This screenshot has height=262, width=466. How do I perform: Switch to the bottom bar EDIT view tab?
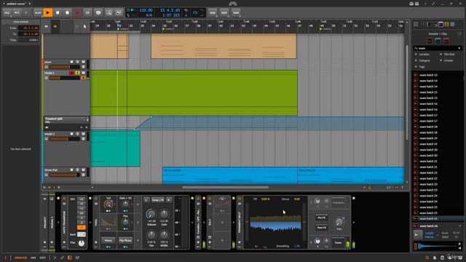point(43,258)
